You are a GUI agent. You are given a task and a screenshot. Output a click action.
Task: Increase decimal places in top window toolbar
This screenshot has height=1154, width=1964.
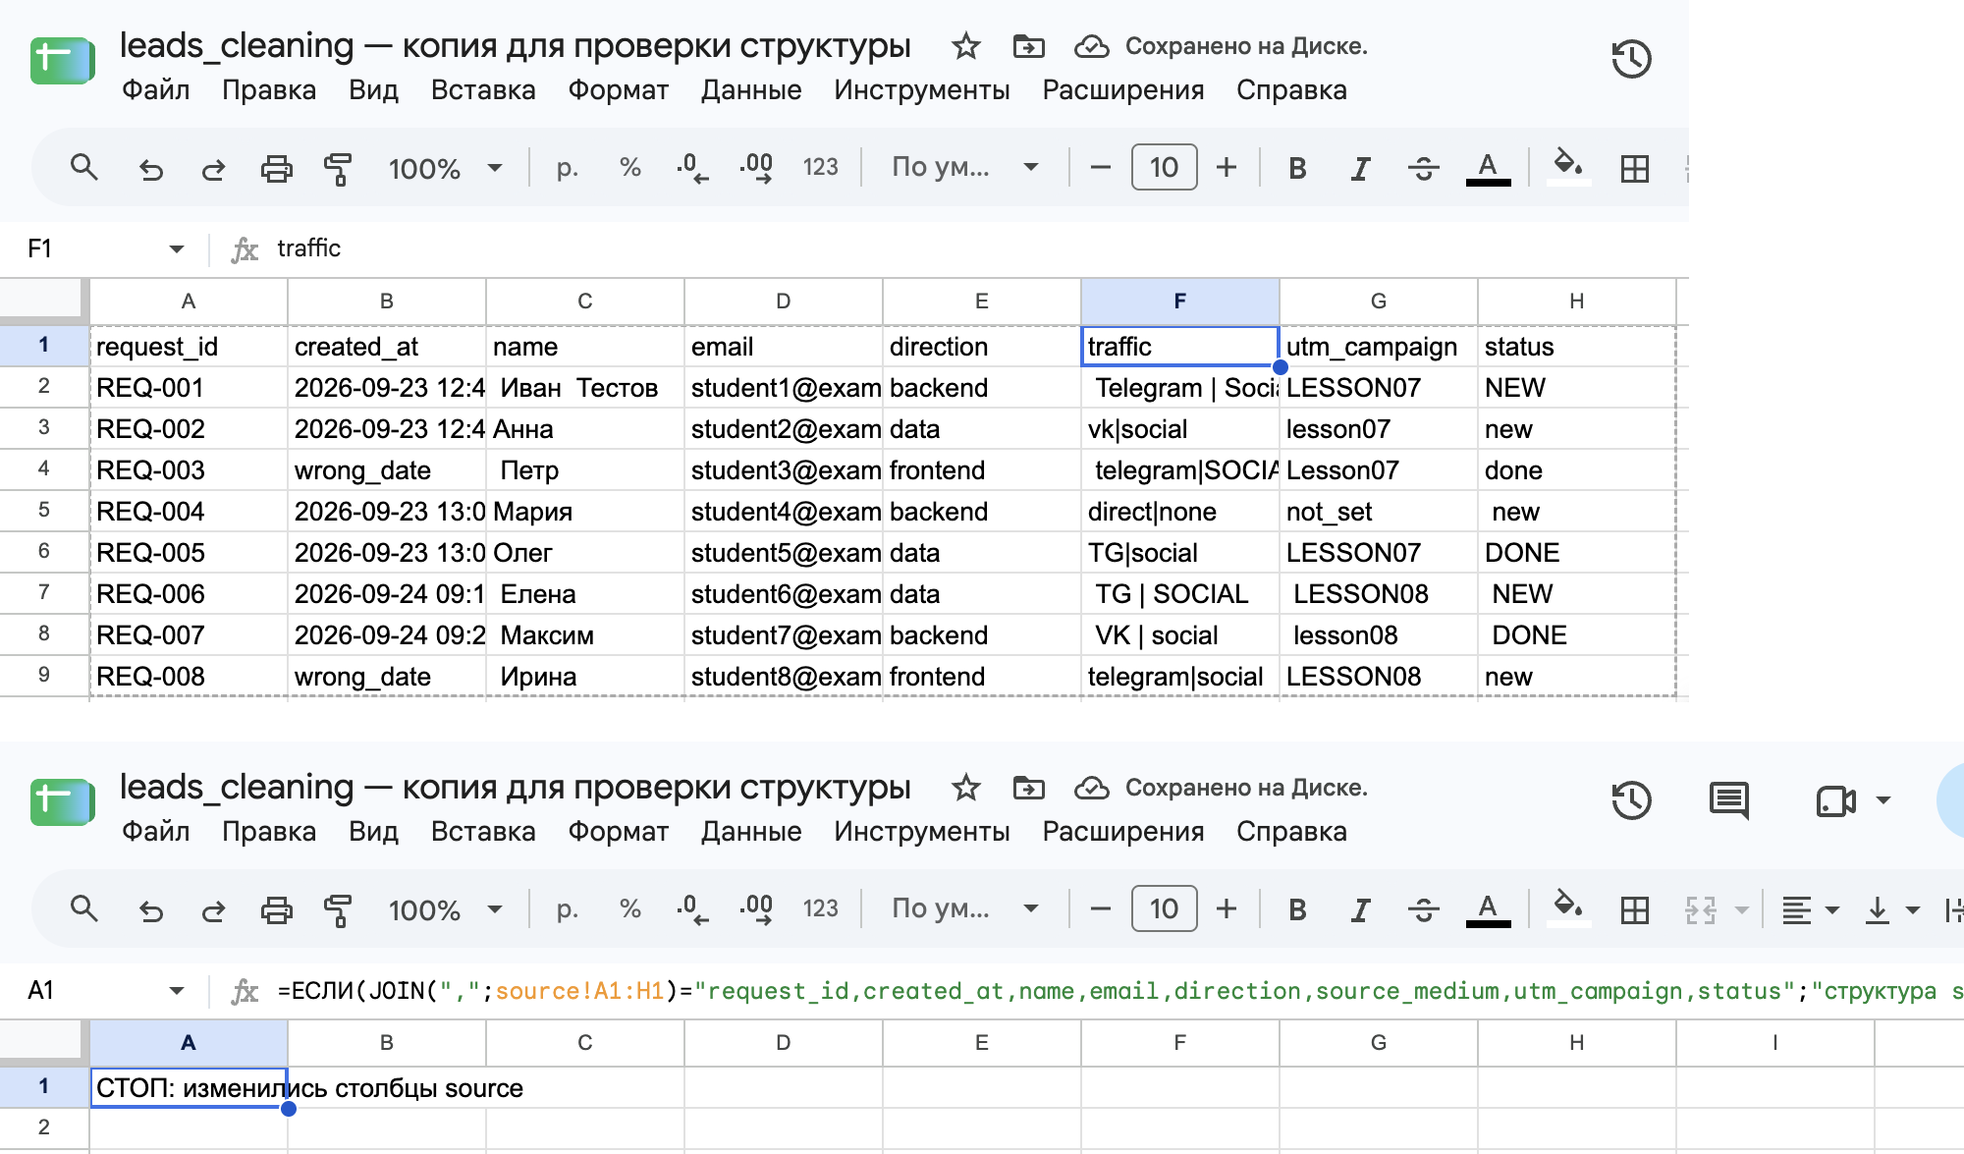(756, 168)
